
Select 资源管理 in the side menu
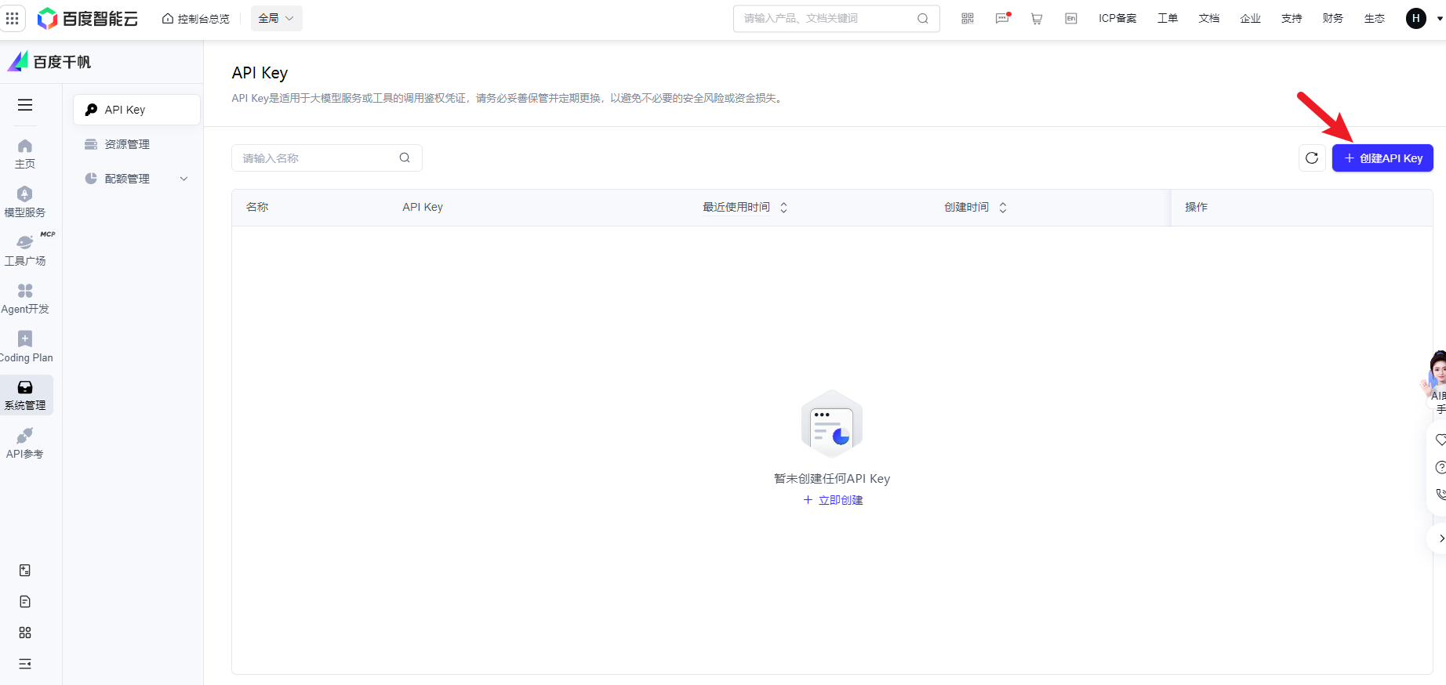[x=127, y=144]
